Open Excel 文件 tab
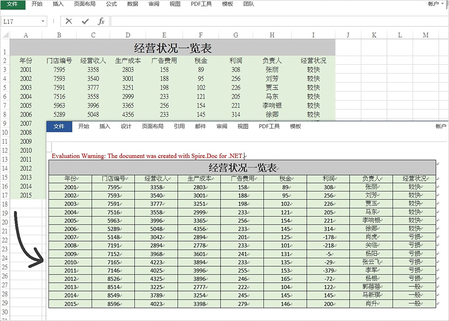449x321 pixels. (x=13, y=4)
